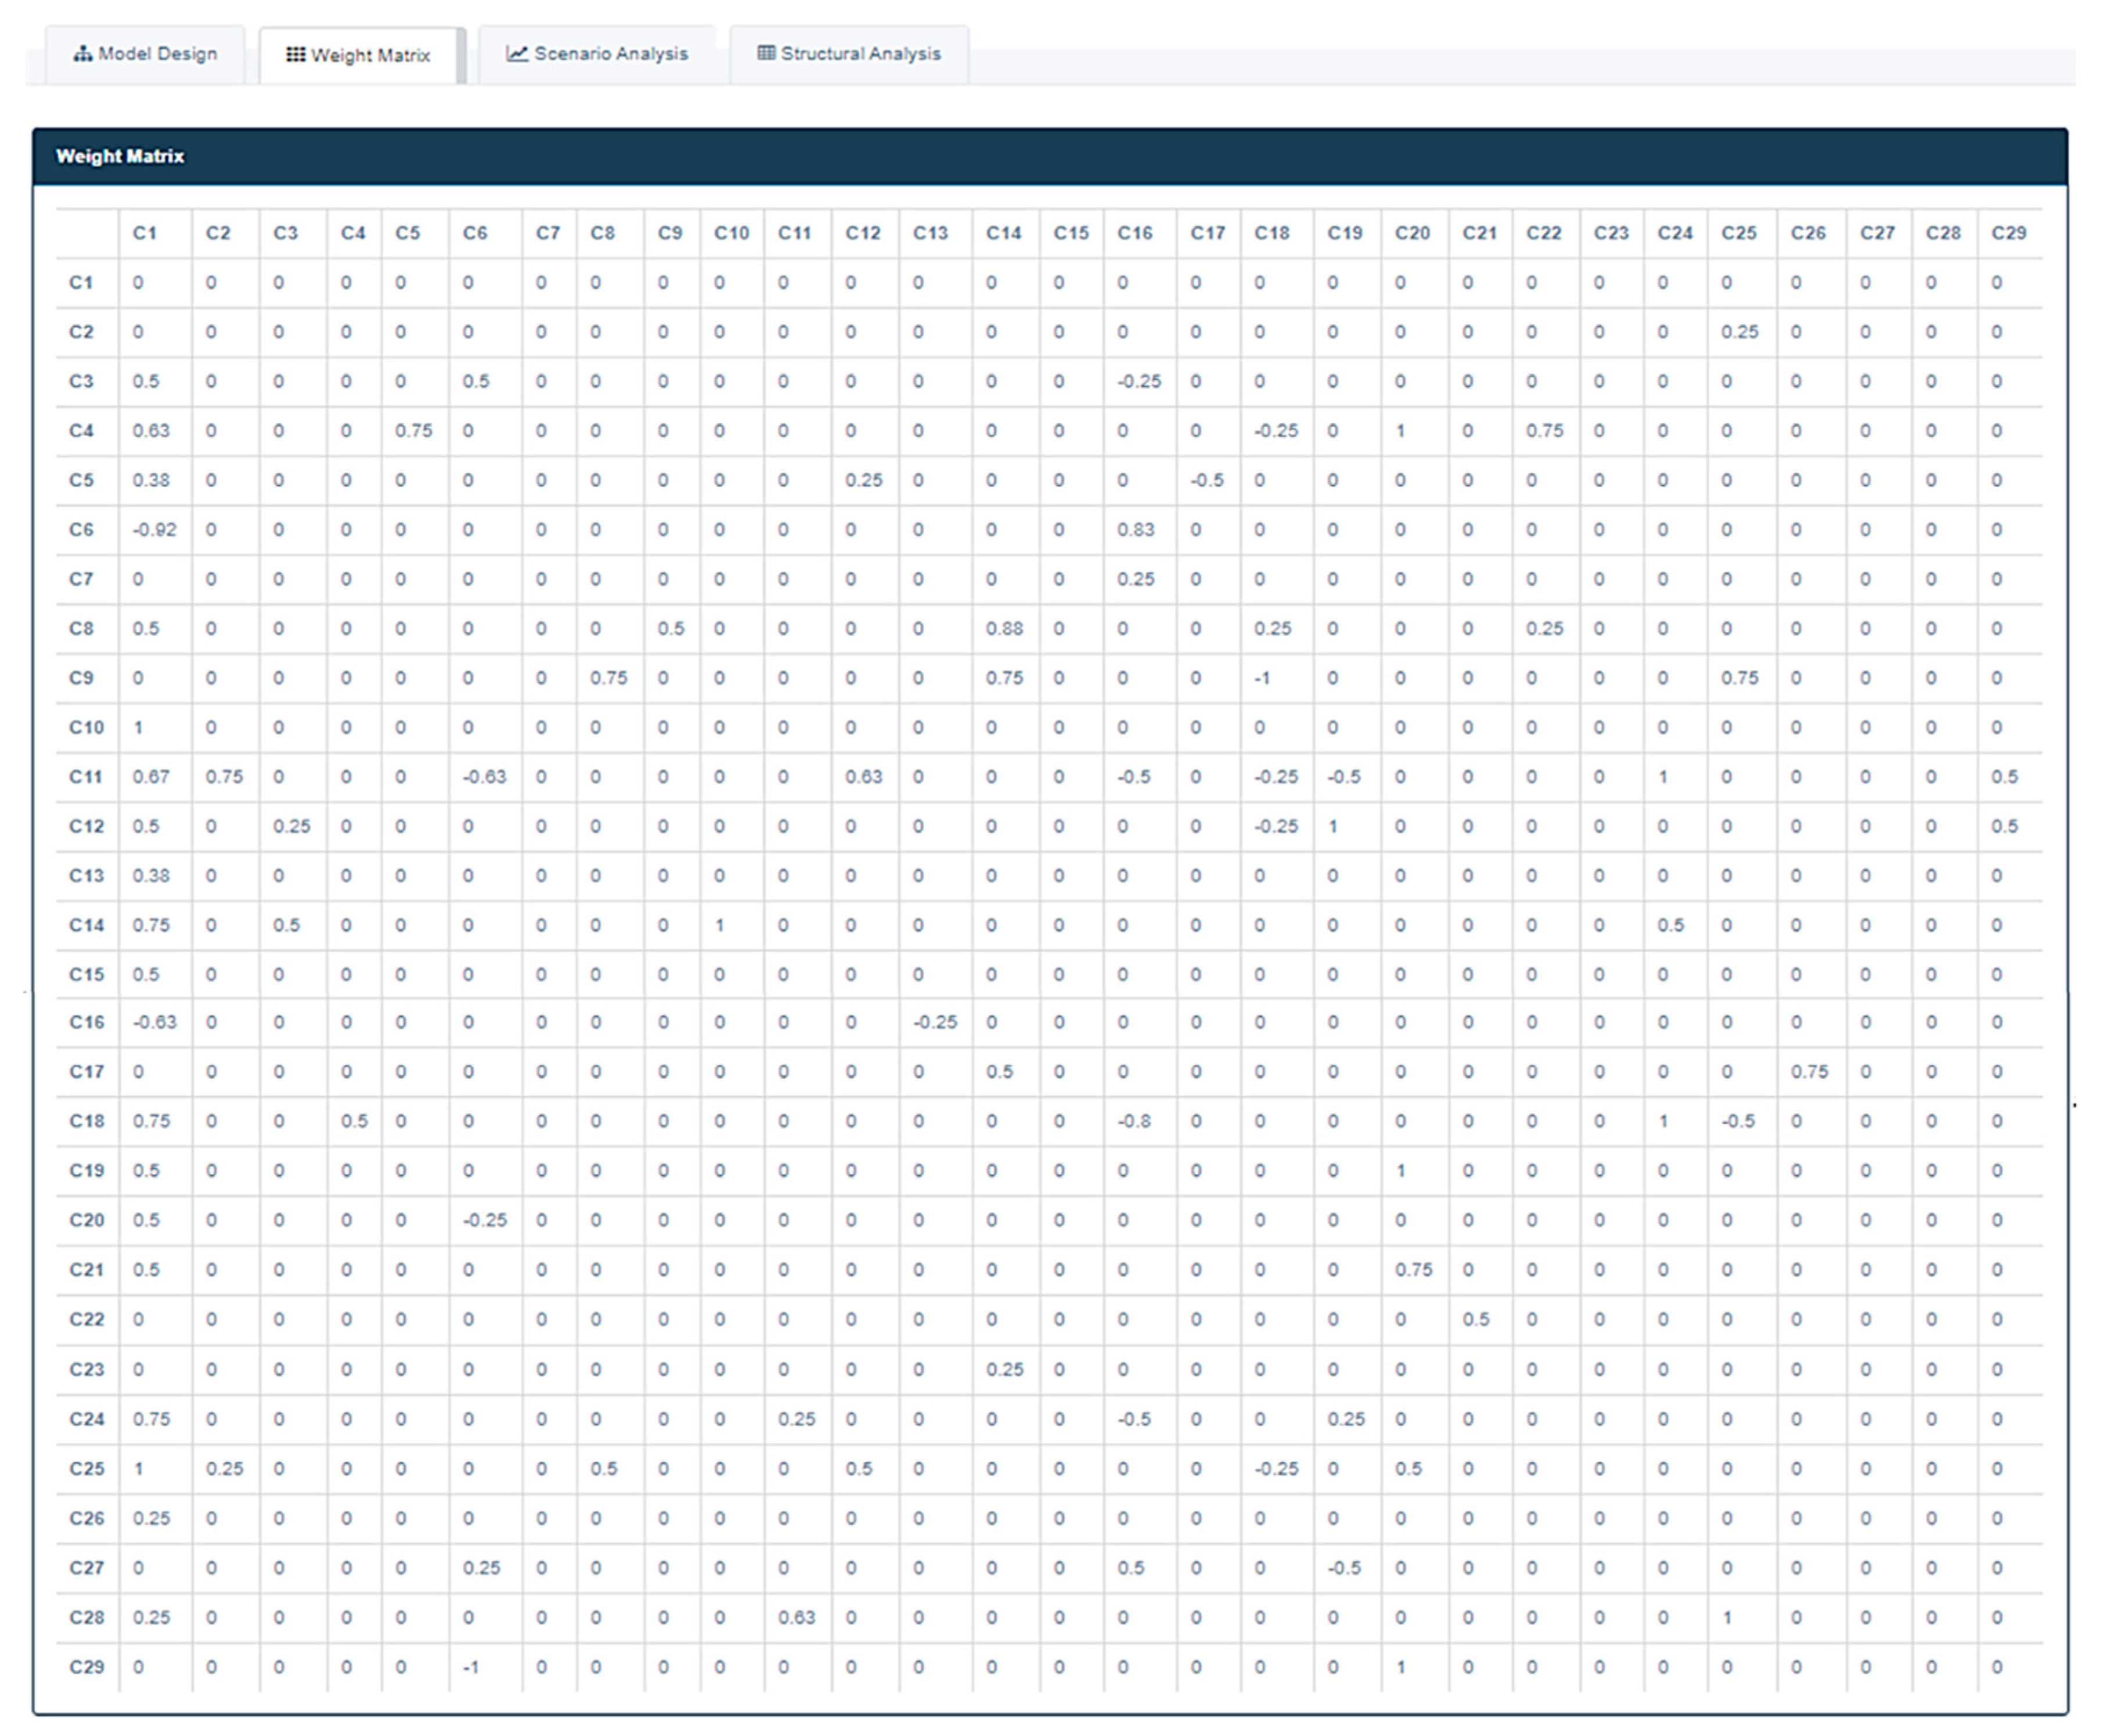Click the Weight Matrix grid icon
This screenshot has height=1736, width=2108.
tap(295, 55)
